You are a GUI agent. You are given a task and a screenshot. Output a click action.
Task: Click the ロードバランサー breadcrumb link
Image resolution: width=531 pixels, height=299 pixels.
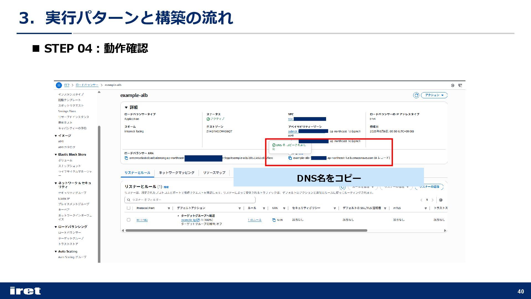click(x=87, y=85)
